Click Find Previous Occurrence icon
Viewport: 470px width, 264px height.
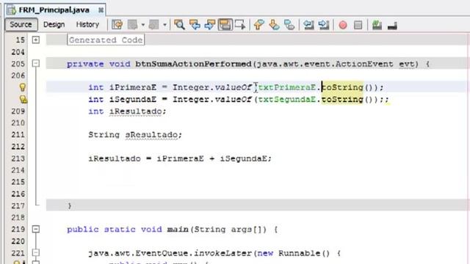click(195, 24)
